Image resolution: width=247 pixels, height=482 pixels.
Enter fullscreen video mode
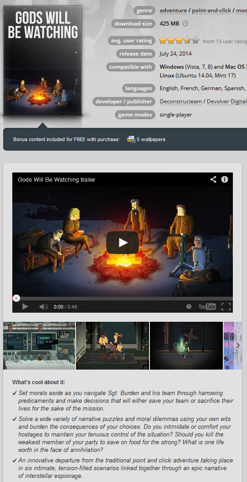[226, 306]
